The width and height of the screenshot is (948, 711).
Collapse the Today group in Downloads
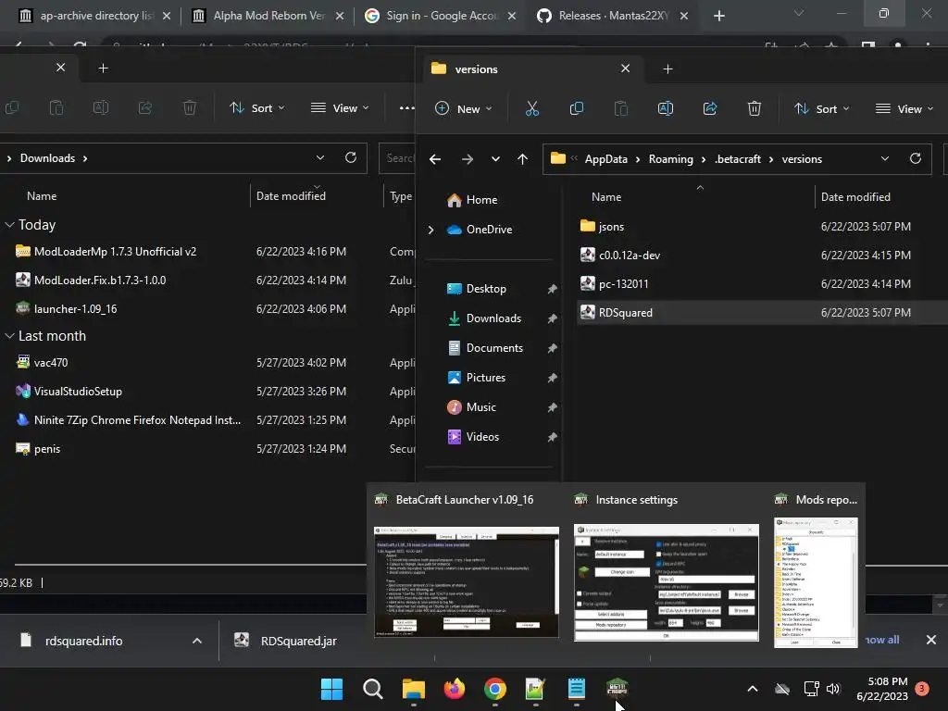point(9,225)
